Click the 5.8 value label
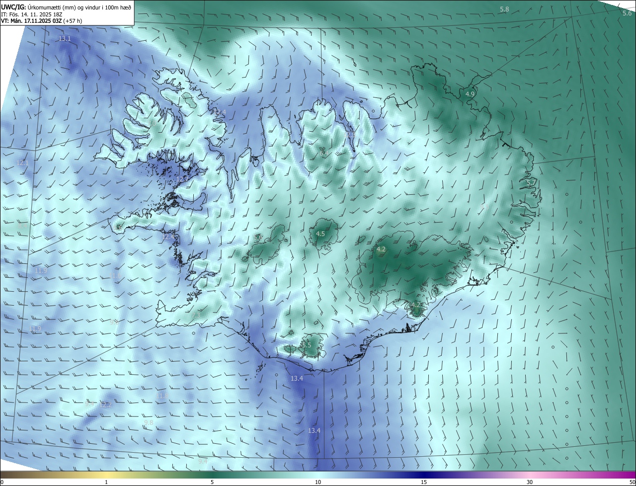Image resolution: width=636 pixels, height=486 pixels. coord(504,9)
